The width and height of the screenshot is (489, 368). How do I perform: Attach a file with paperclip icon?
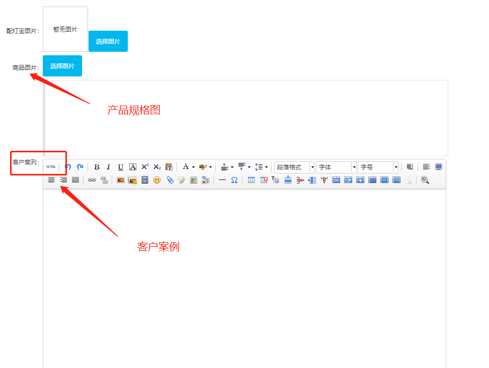pos(170,180)
